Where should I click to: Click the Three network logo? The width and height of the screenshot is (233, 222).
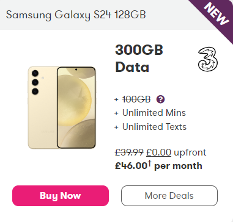(x=208, y=59)
